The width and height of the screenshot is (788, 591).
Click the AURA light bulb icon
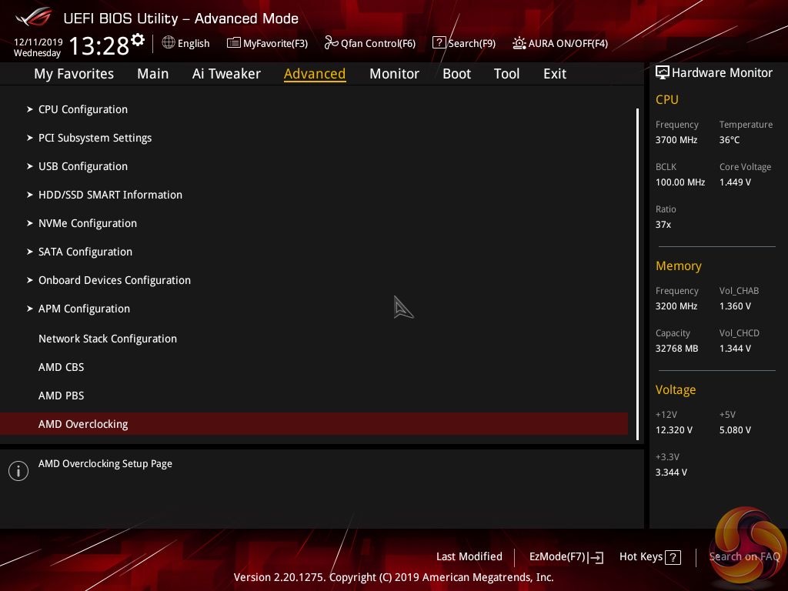point(519,43)
